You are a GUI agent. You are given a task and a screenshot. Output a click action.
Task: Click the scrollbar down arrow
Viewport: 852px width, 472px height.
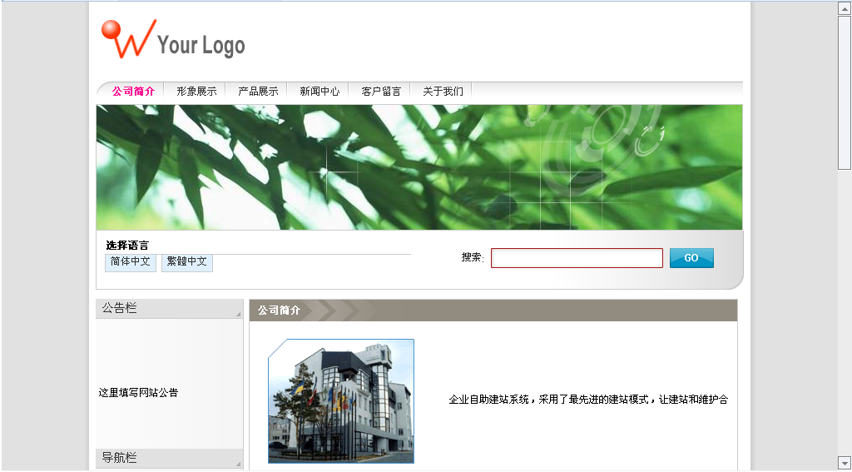[844, 462]
